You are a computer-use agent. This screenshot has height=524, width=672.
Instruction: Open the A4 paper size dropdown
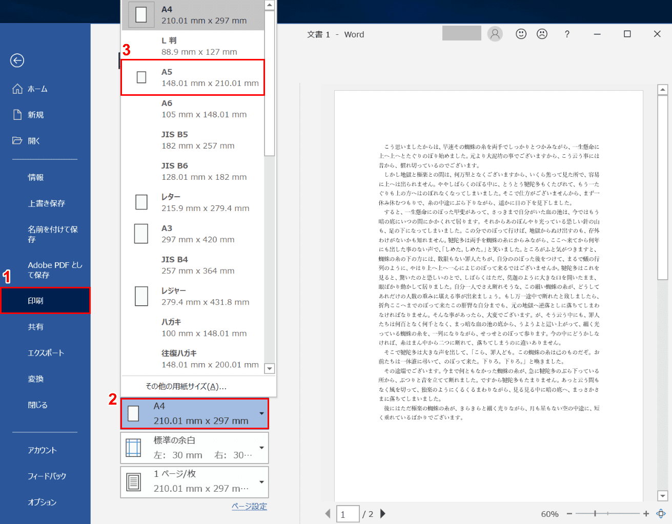coord(194,413)
